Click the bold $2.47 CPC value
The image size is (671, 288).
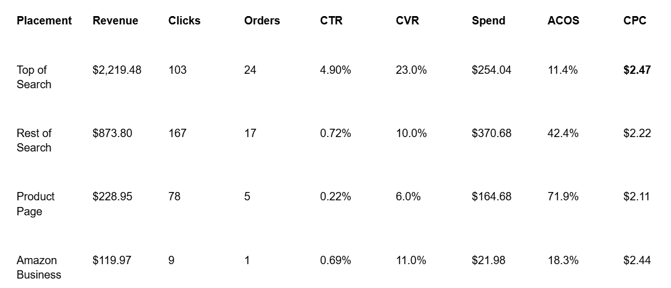coord(637,70)
